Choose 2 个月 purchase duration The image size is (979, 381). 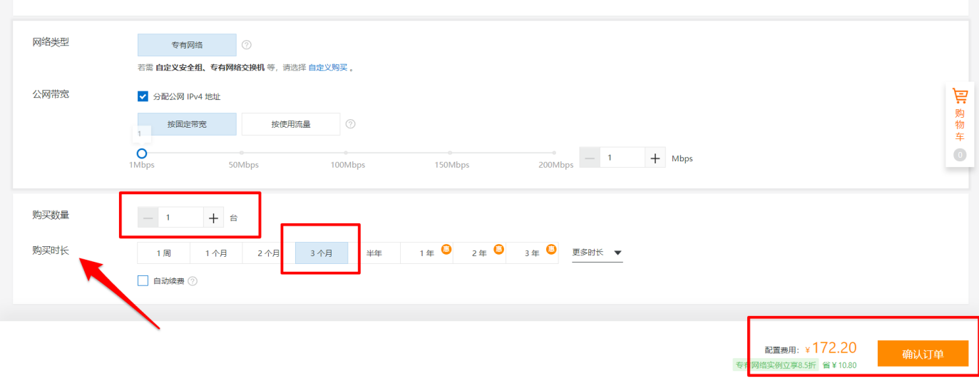[x=269, y=253]
